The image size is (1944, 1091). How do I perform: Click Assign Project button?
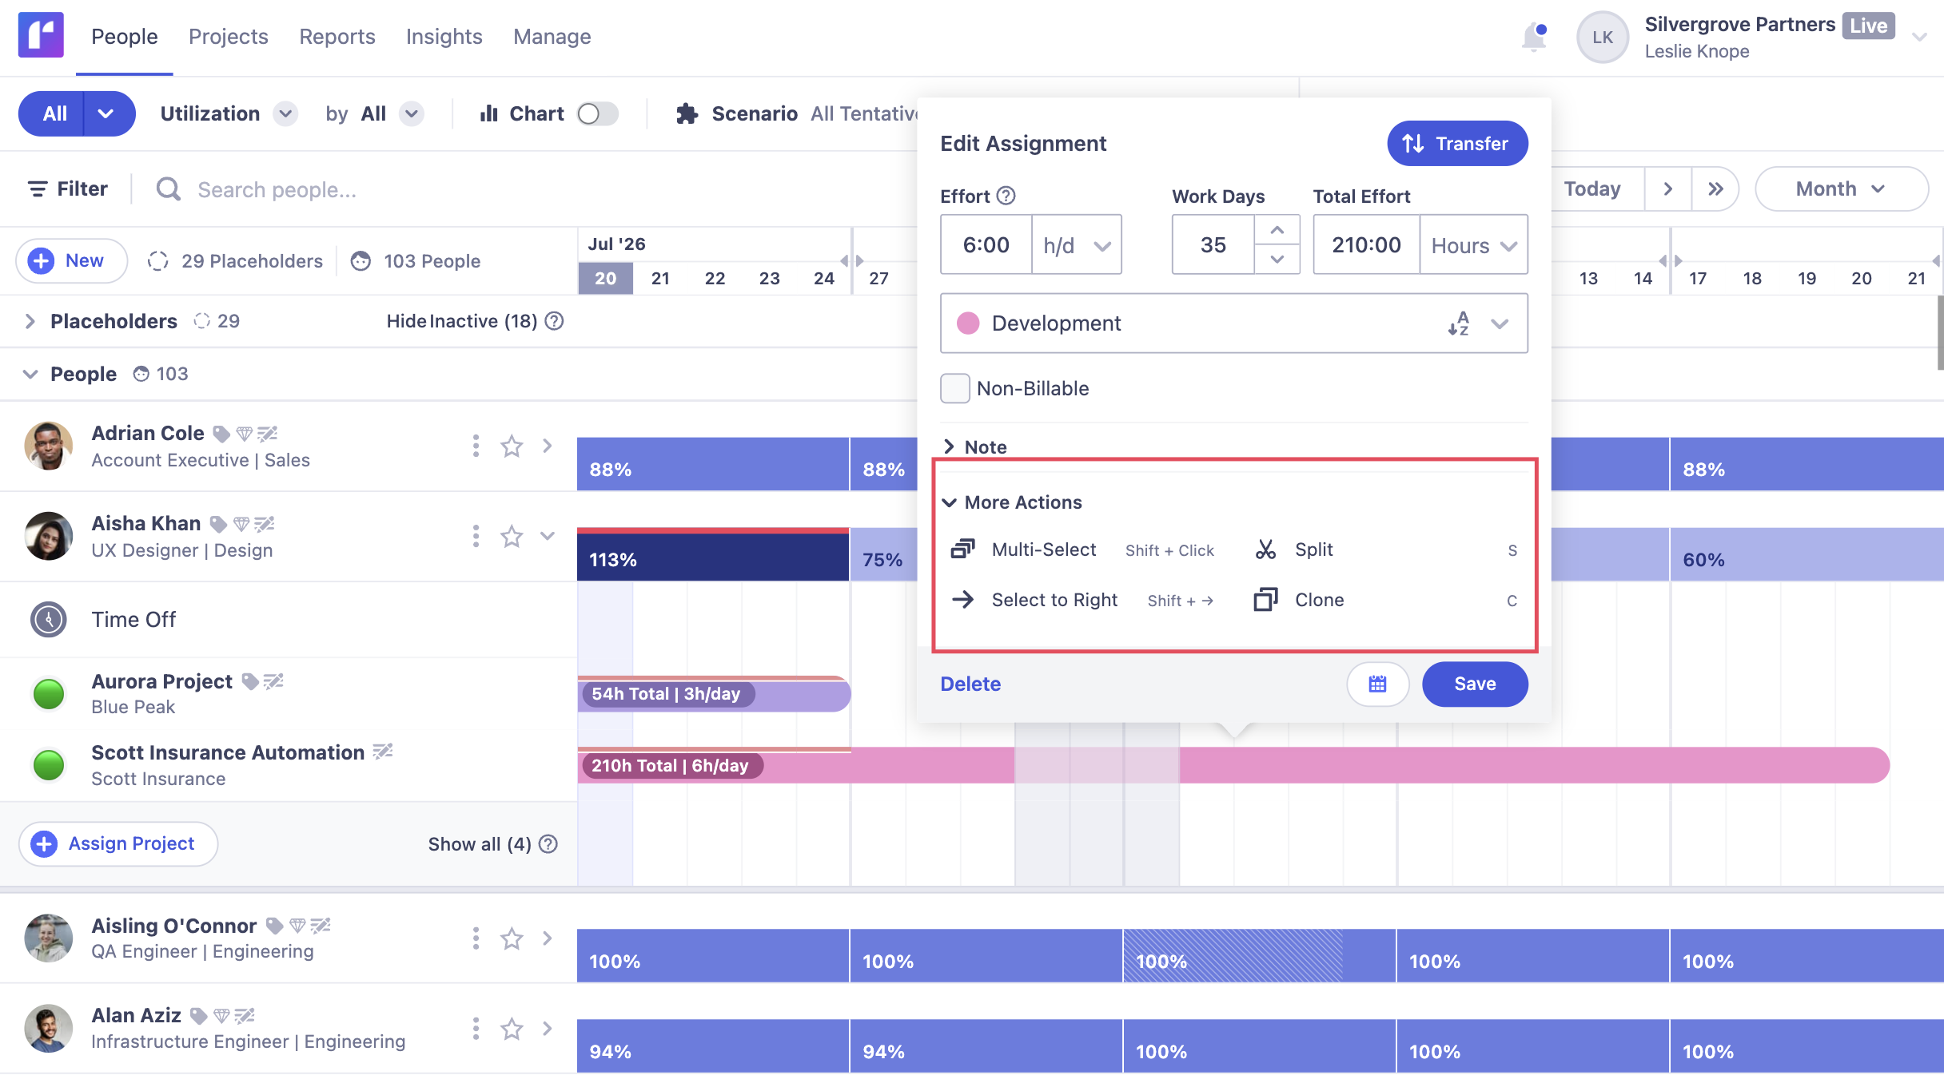tap(118, 844)
